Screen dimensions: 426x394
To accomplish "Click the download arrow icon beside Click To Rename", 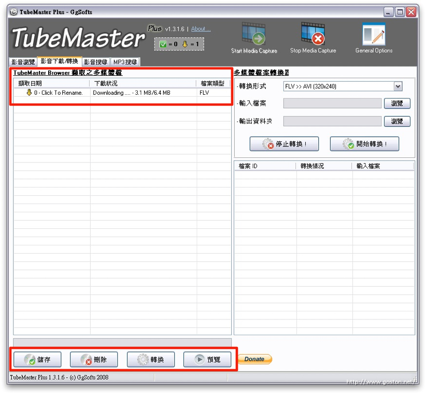I will pyautogui.click(x=29, y=93).
